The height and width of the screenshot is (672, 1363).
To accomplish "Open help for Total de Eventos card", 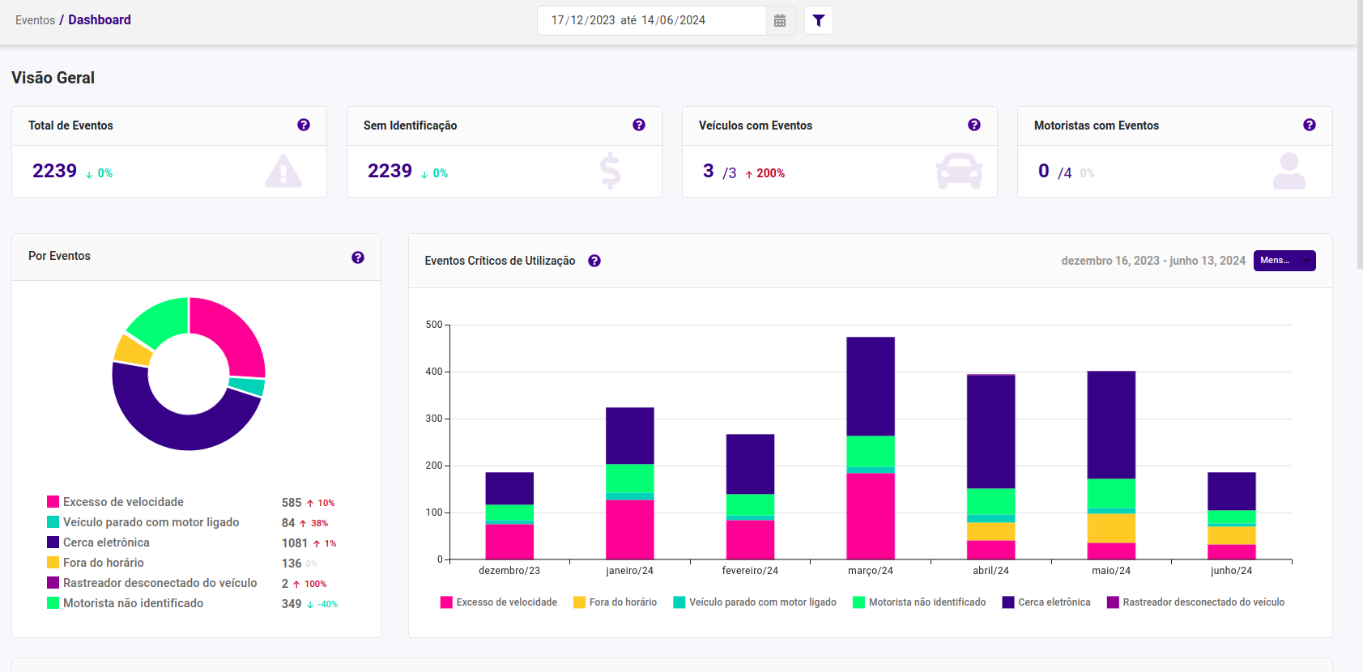I will (304, 125).
